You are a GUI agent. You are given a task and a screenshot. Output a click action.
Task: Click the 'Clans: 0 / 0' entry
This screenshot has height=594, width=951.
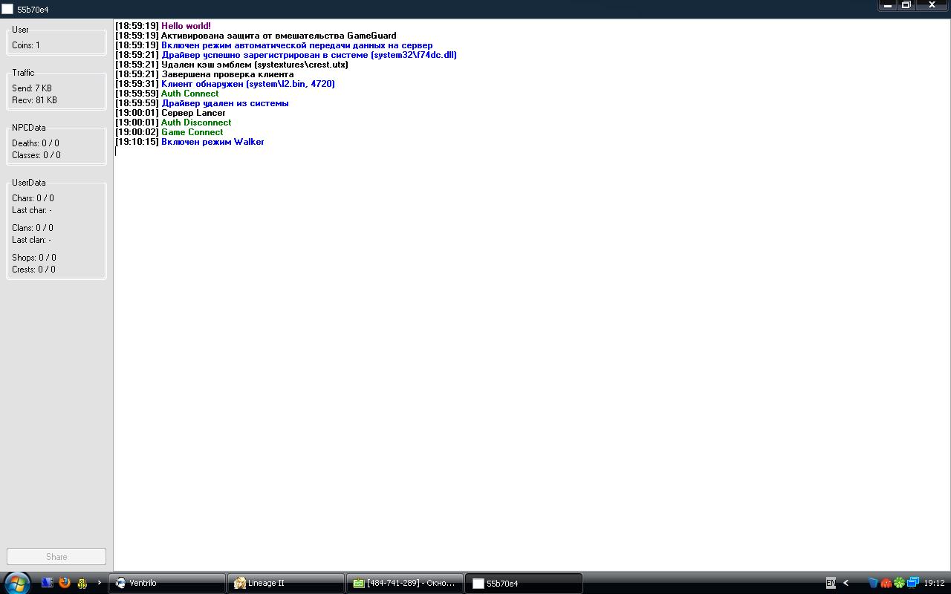coord(33,228)
